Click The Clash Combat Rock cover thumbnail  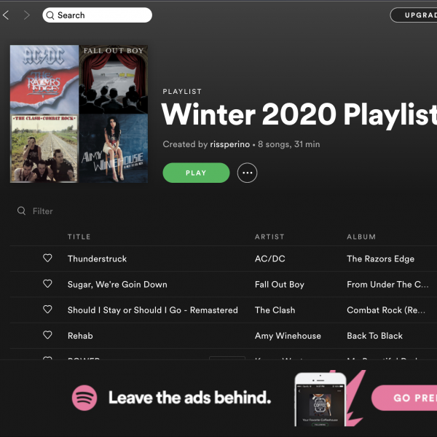click(44, 149)
